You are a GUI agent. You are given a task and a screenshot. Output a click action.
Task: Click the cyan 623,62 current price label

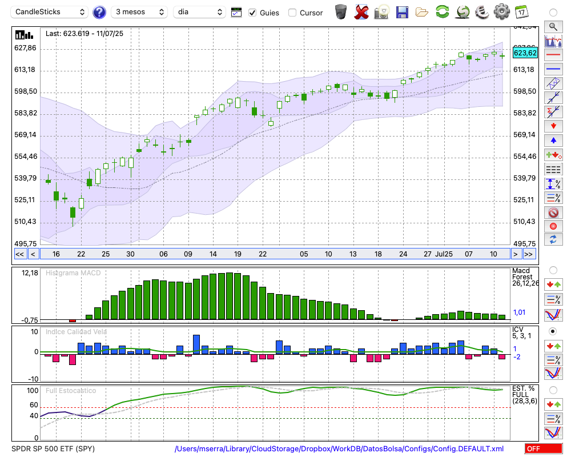[x=525, y=53]
